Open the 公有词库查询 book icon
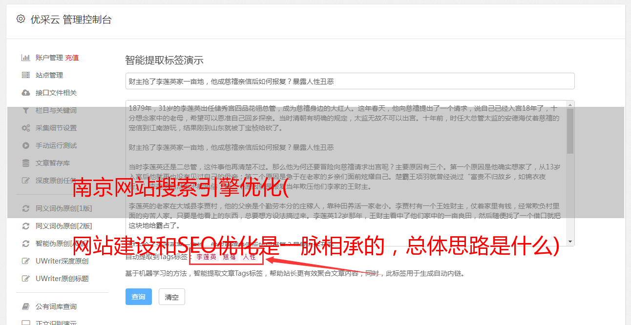This screenshot has height=325, width=631. coord(26,306)
